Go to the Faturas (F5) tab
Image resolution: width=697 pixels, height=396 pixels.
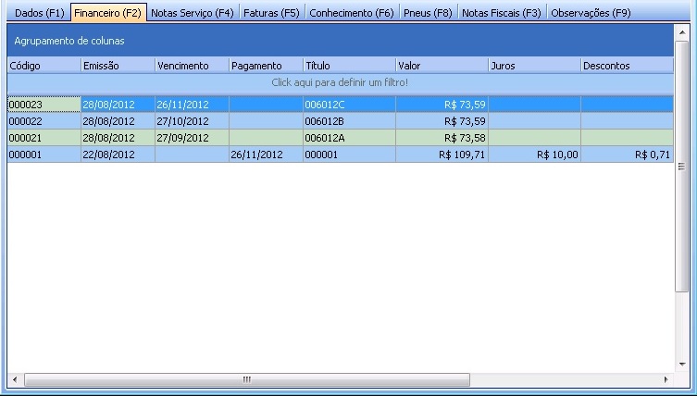(271, 13)
